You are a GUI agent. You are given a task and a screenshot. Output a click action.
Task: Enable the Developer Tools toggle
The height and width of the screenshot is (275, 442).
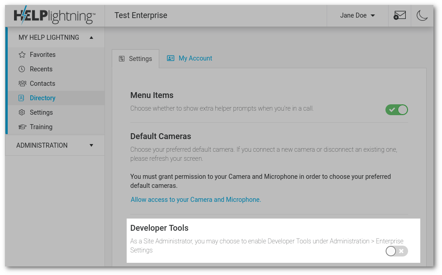[x=397, y=251]
